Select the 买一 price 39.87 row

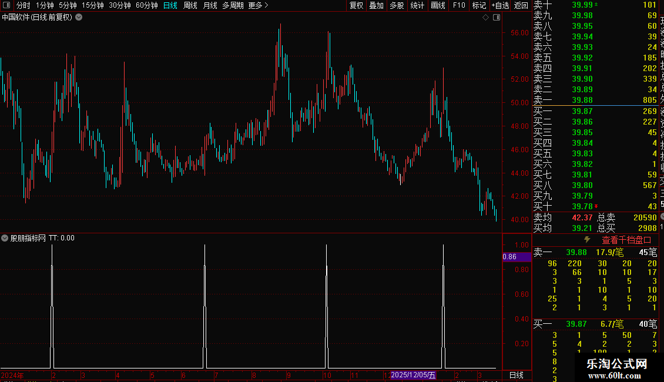click(x=595, y=111)
